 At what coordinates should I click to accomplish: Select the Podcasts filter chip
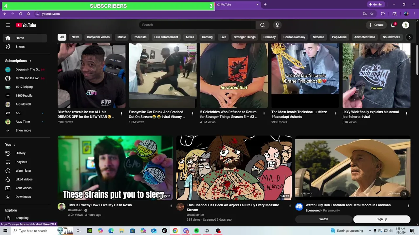point(140,37)
